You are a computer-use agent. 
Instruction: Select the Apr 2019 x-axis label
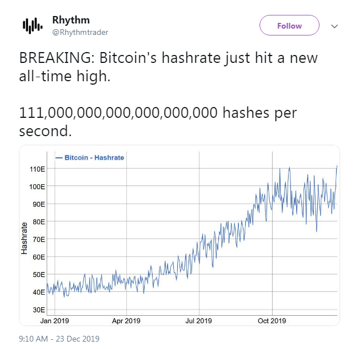[x=126, y=320]
